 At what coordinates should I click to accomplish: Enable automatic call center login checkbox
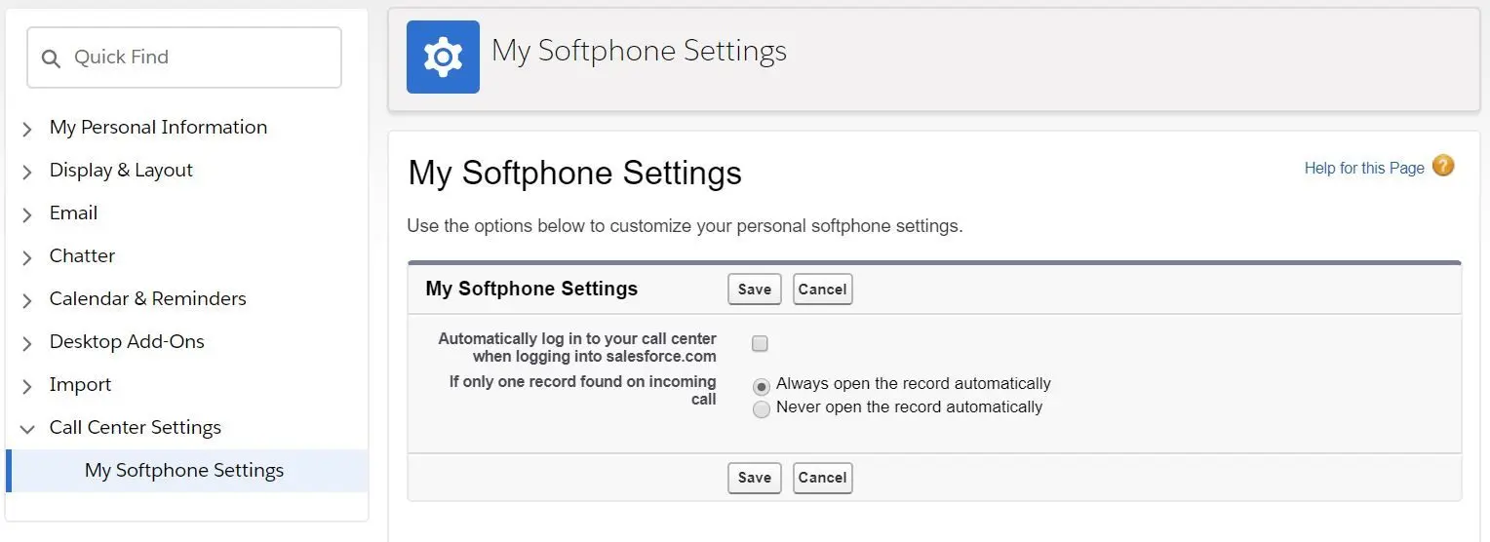pyautogui.click(x=761, y=343)
